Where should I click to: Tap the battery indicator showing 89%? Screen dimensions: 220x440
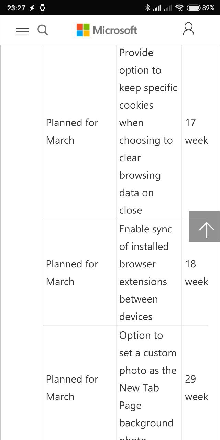coord(201,8)
